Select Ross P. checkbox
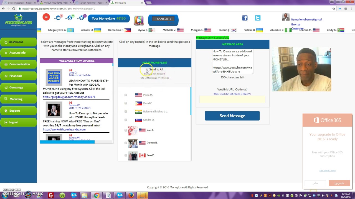This screenshot has width=355, height=199. (126, 155)
